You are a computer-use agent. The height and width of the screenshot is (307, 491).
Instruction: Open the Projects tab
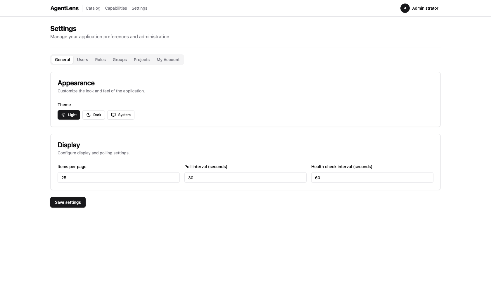click(142, 60)
